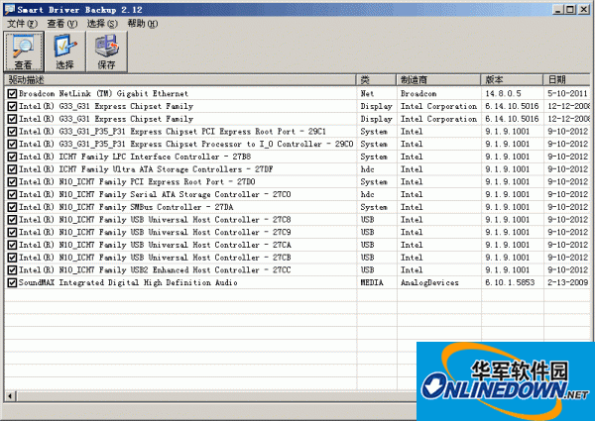Sort by 日期 column header

[567, 79]
